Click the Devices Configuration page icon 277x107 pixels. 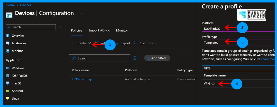(x=9, y=15)
